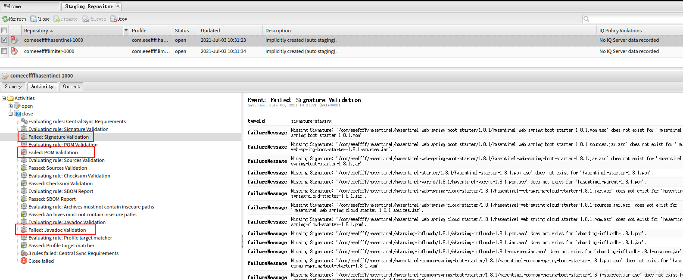
Task: Click the updated time 2021-Jul-03 10:31:34
Action: pyautogui.click(x=223, y=51)
